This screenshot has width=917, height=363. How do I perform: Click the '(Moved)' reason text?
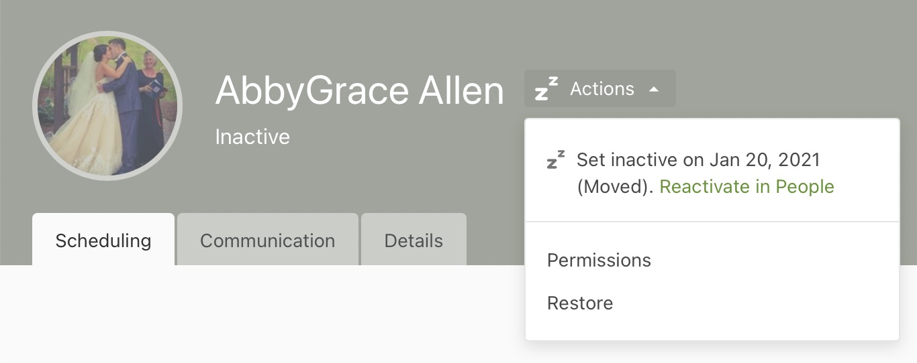615,186
